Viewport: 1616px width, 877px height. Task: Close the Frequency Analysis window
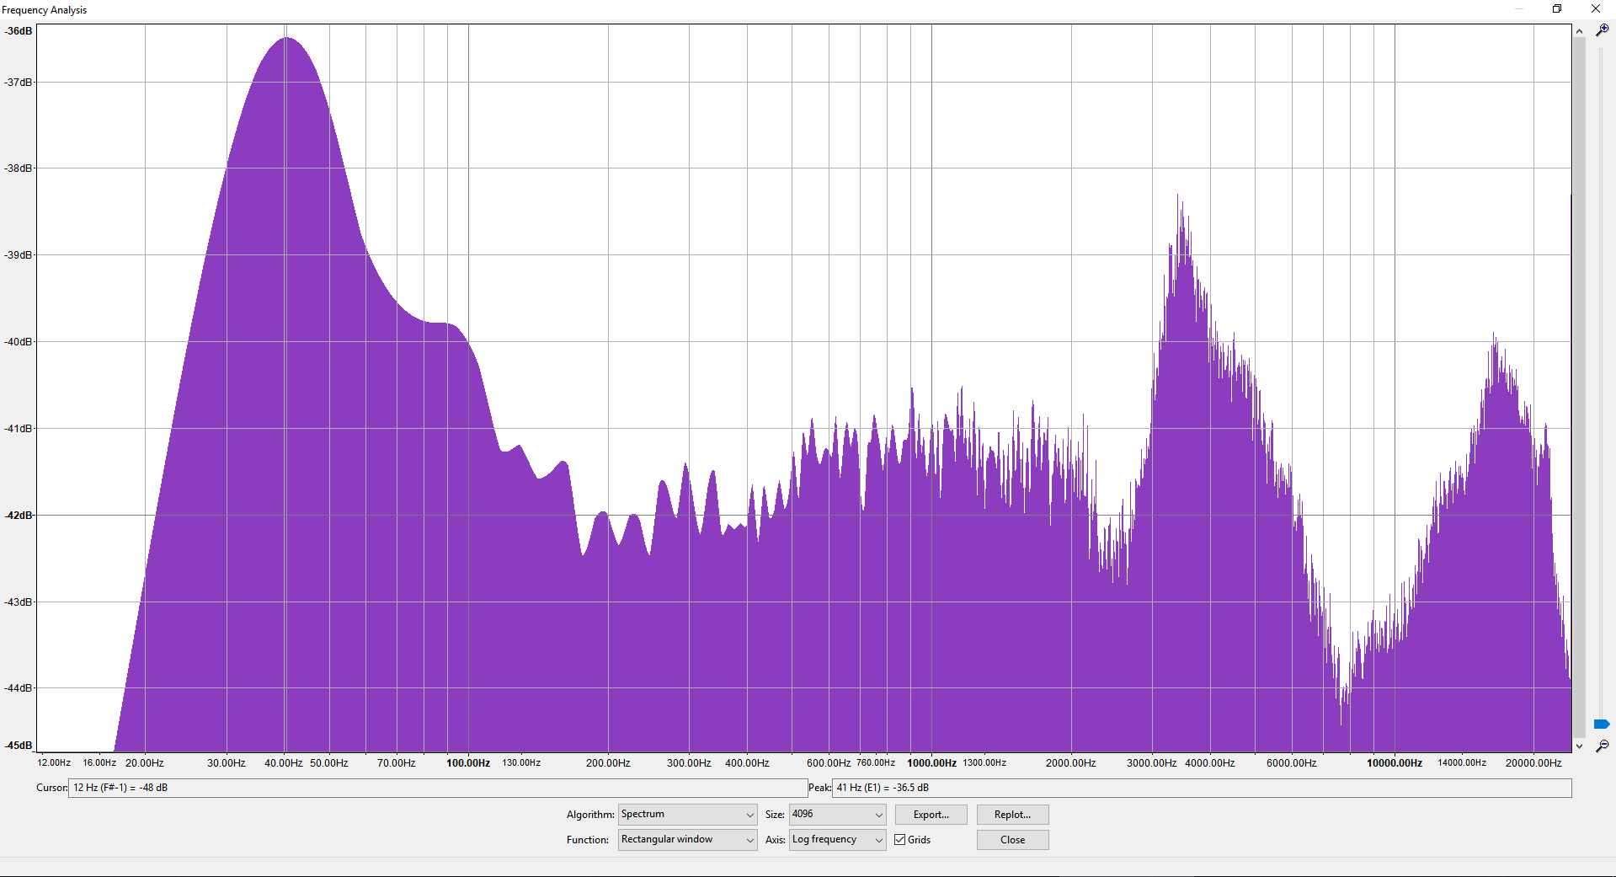click(1596, 9)
